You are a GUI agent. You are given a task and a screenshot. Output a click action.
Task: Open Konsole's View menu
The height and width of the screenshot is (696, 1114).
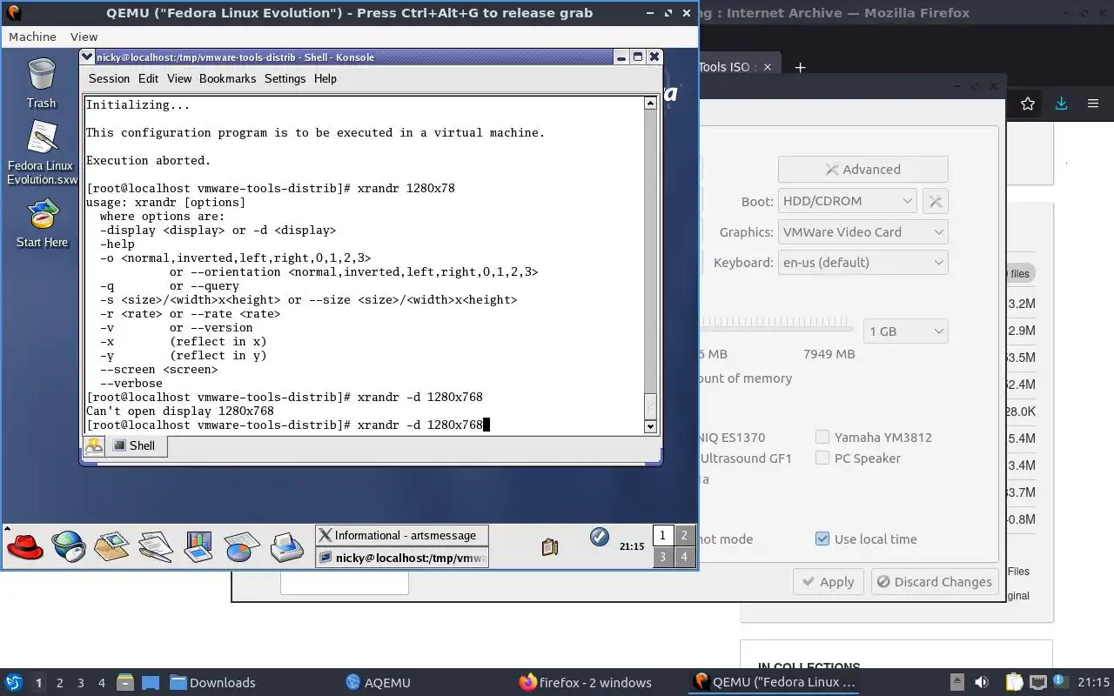coord(179,78)
